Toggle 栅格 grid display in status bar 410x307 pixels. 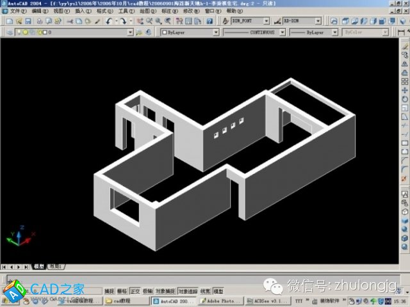122,291
